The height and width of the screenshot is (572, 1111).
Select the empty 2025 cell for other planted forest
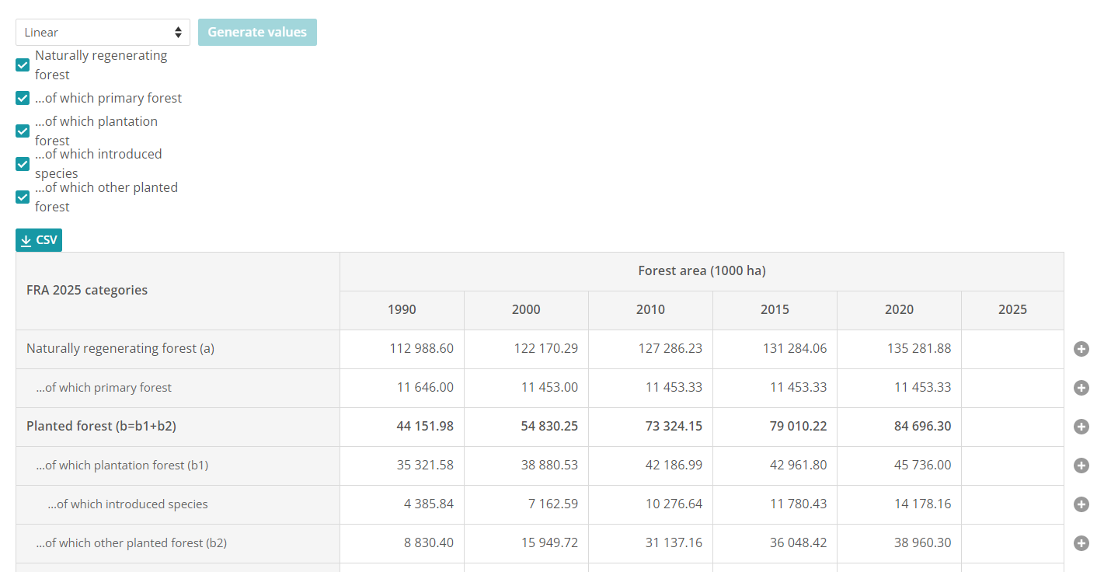point(1012,542)
